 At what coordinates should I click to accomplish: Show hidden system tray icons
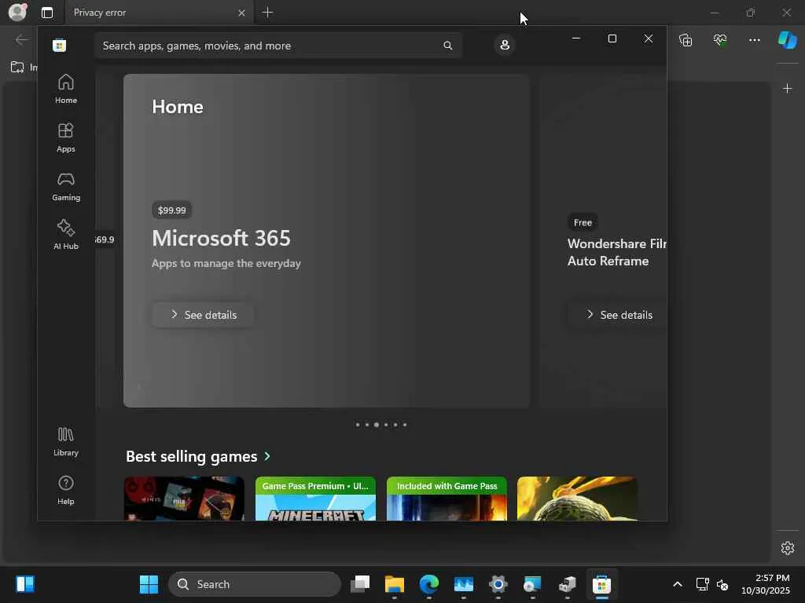point(677,584)
